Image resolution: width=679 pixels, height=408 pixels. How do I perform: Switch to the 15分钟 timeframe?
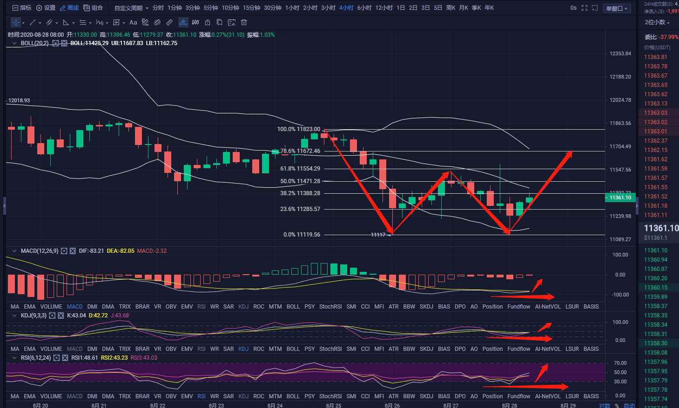click(x=251, y=8)
